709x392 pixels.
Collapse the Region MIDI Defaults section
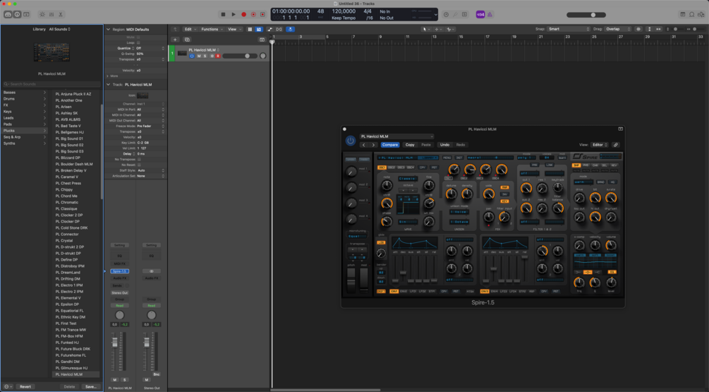108,30
